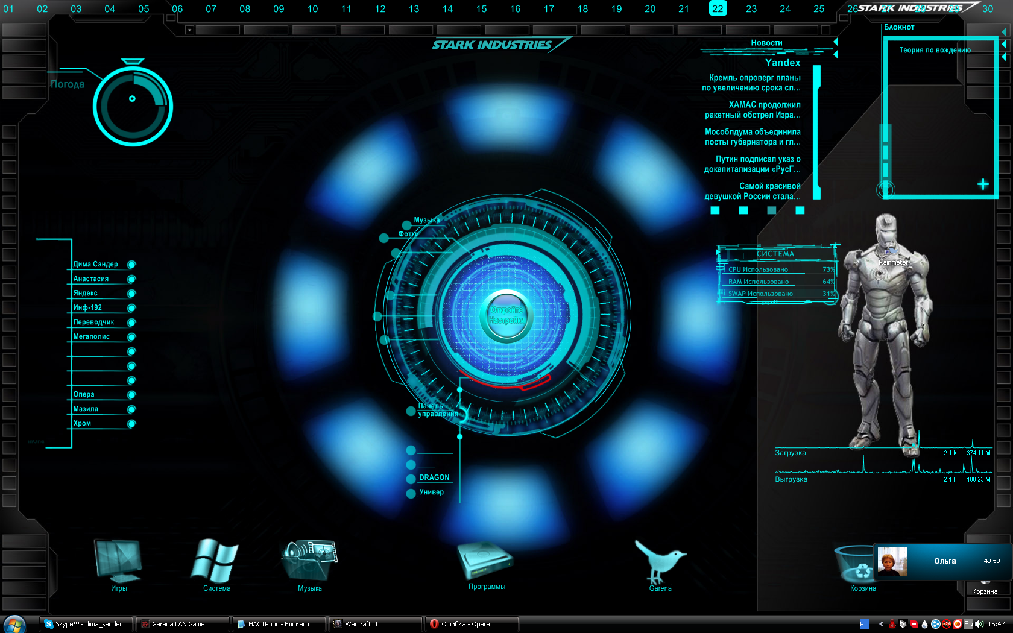Click the node next to Фотки
The width and height of the screenshot is (1013, 633).
tap(383, 238)
